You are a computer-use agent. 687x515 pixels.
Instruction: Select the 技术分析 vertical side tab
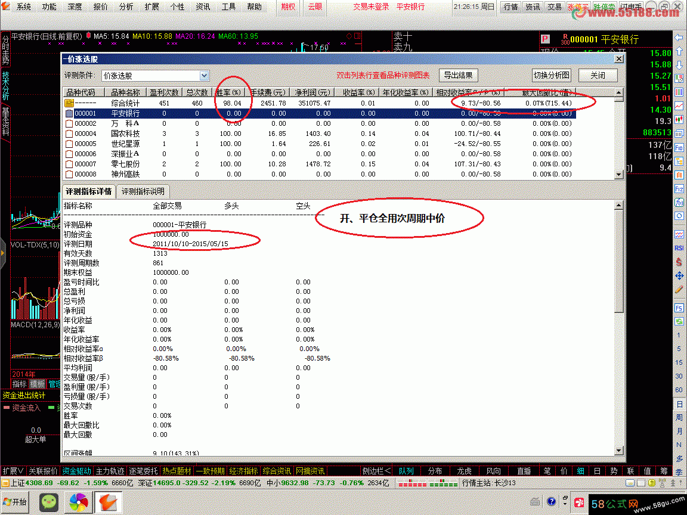coord(5,85)
